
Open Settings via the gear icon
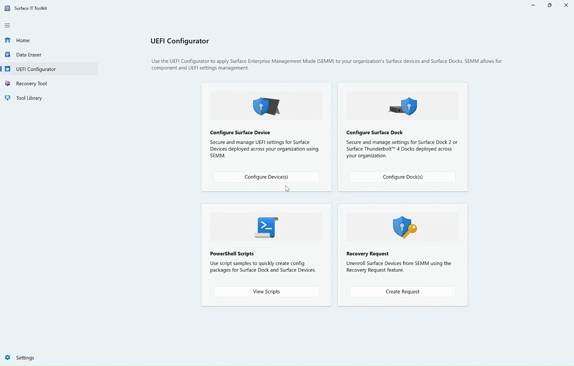[7, 357]
